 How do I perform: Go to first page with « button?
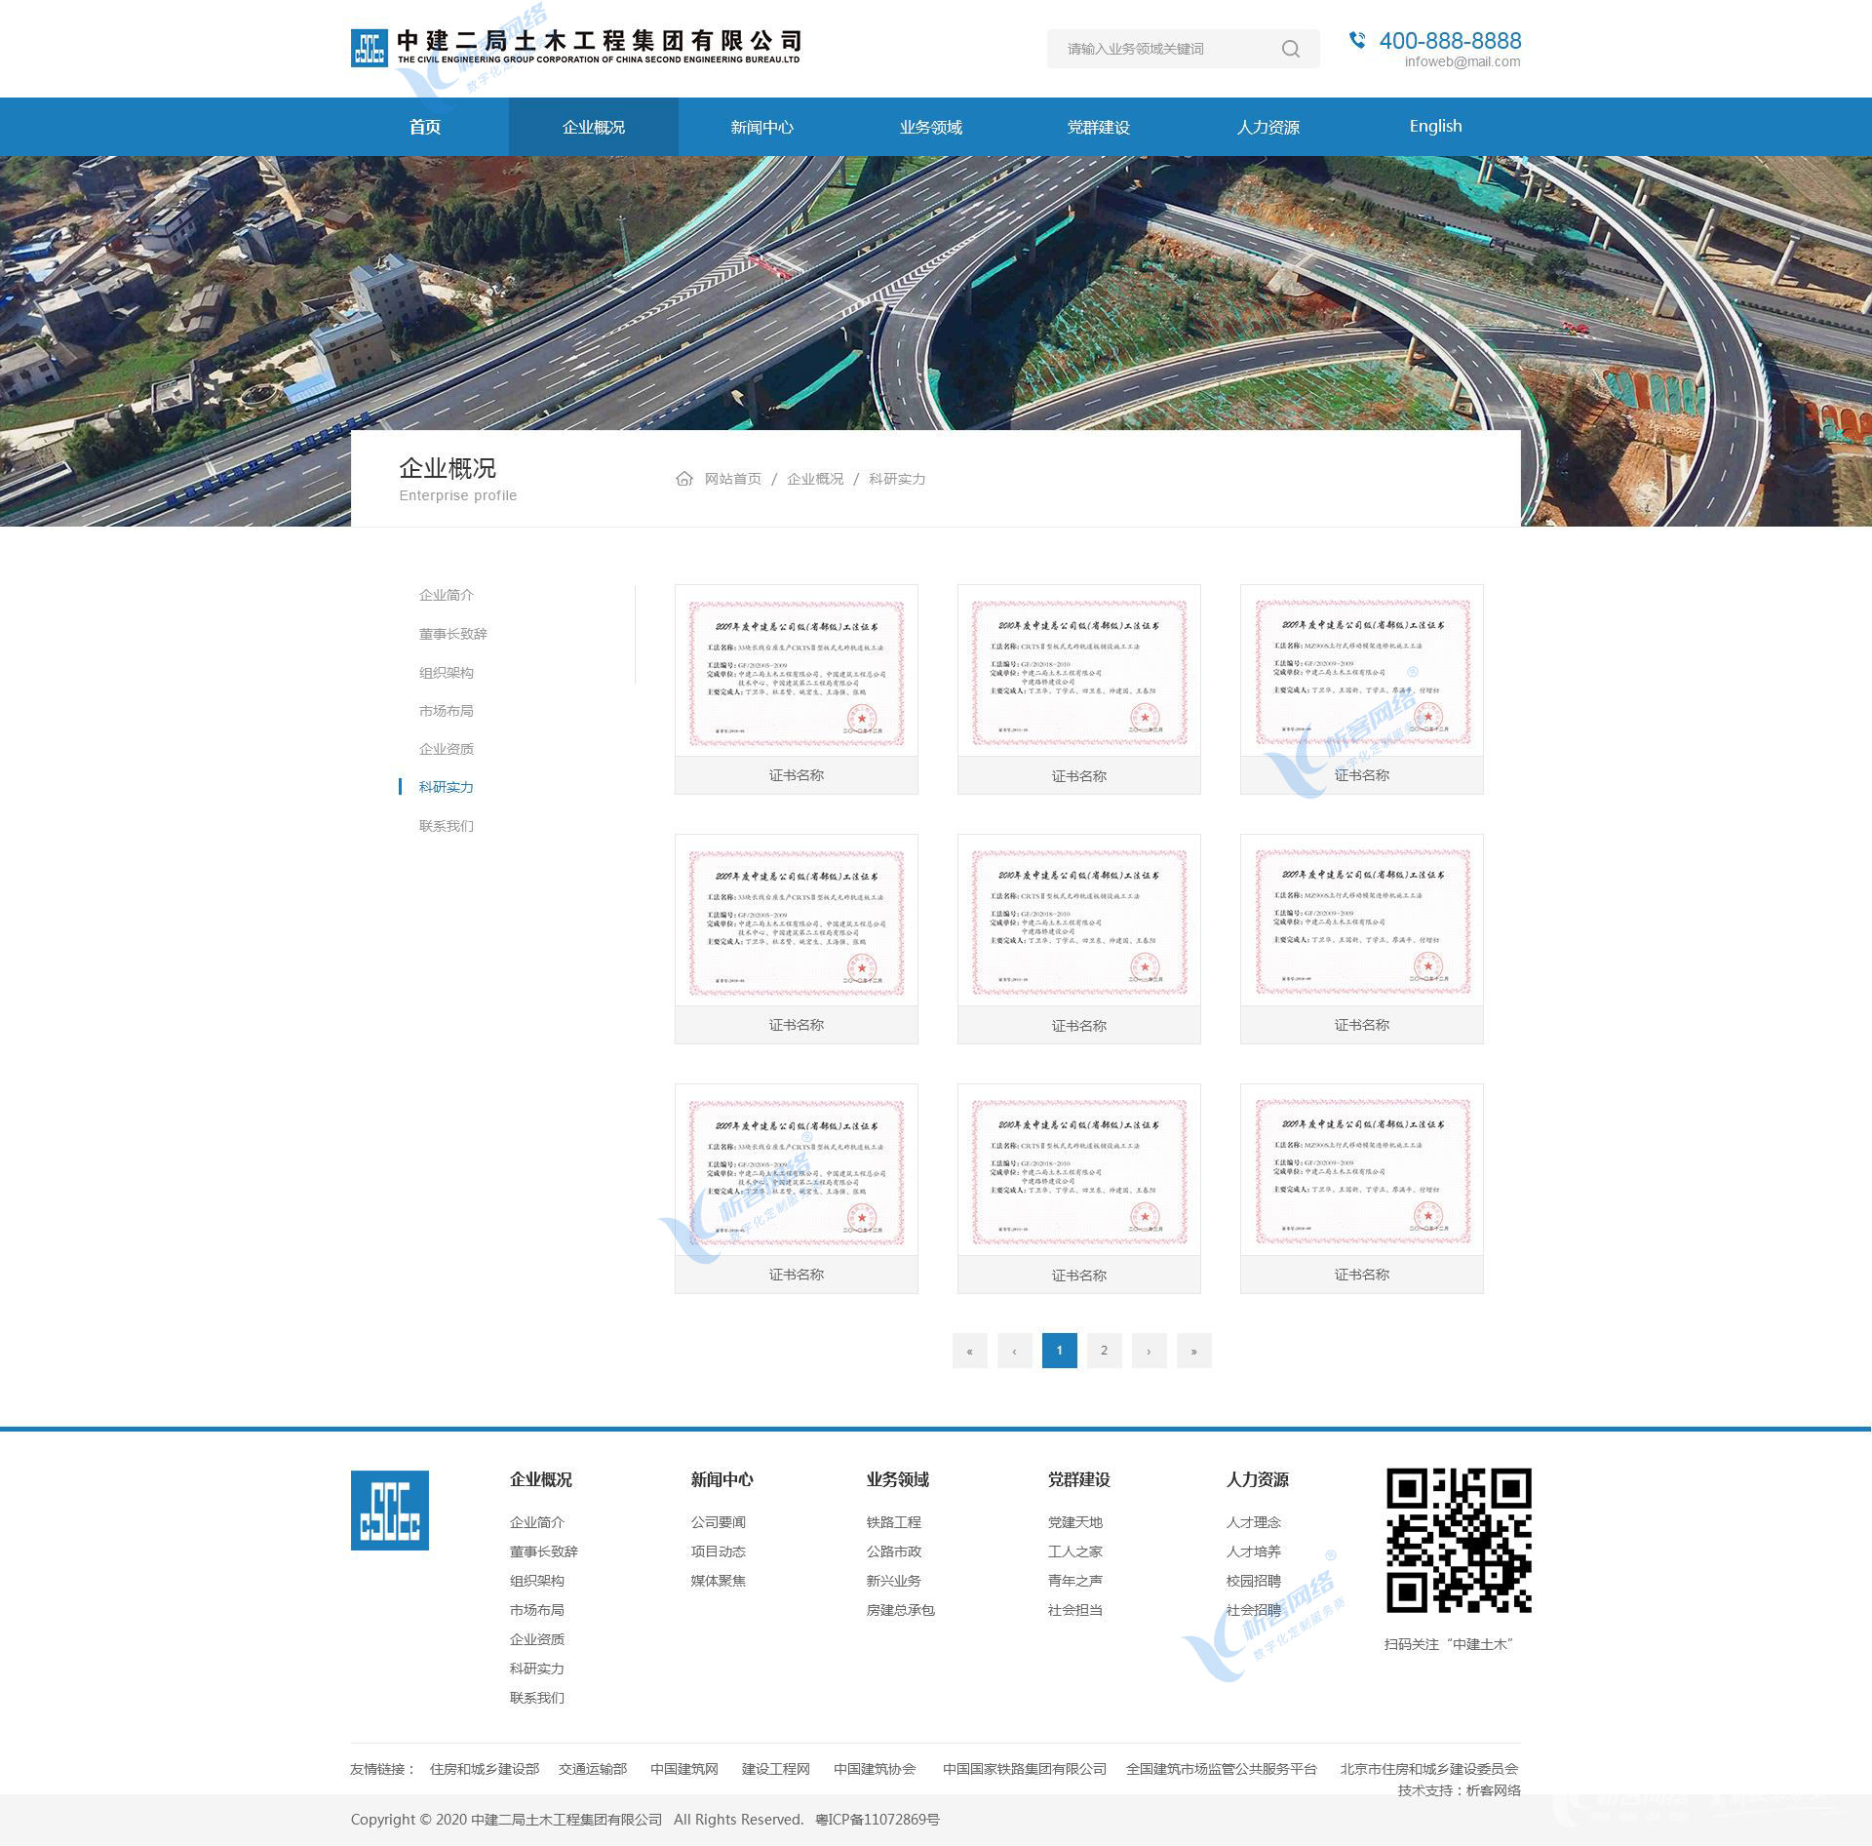pyautogui.click(x=969, y=1351)
